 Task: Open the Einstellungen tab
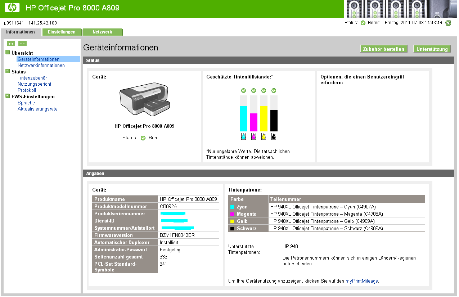(62, 32)
